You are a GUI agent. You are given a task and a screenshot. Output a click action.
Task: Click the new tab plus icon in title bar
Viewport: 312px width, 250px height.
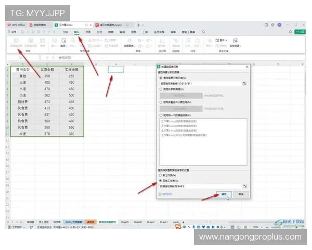[x=139, y=25]
